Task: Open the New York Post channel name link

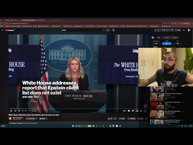Action: (17, 118)
